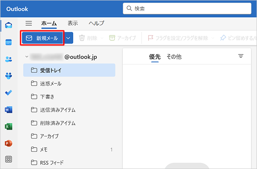Open the 削除済みアイテム folder
Image resolution: width=257 pixels, height=169 pixels.
click(69, 123)
